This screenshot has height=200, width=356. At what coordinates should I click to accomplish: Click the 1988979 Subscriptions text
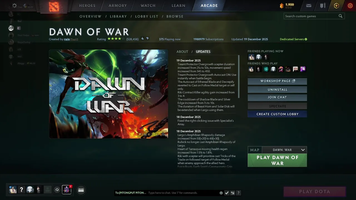pyautogui.click(x=208, y=39)
